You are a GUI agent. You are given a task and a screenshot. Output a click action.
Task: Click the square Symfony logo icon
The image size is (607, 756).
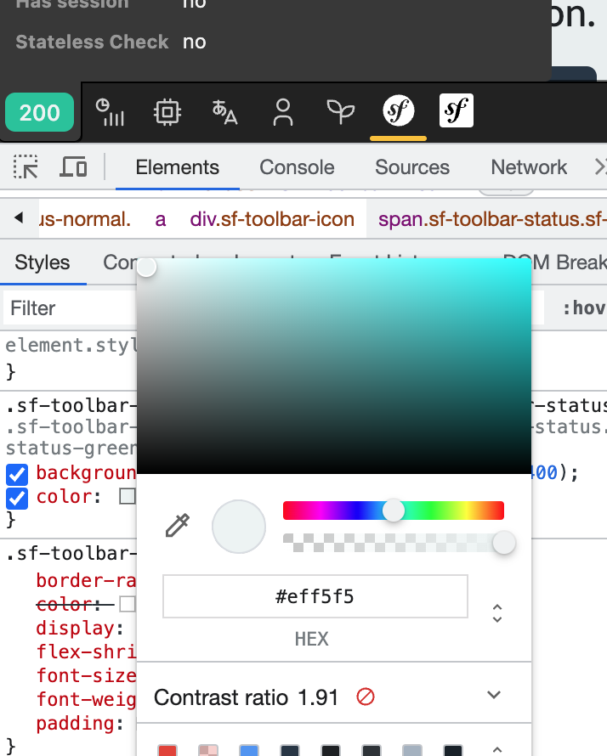coord(457,111)
